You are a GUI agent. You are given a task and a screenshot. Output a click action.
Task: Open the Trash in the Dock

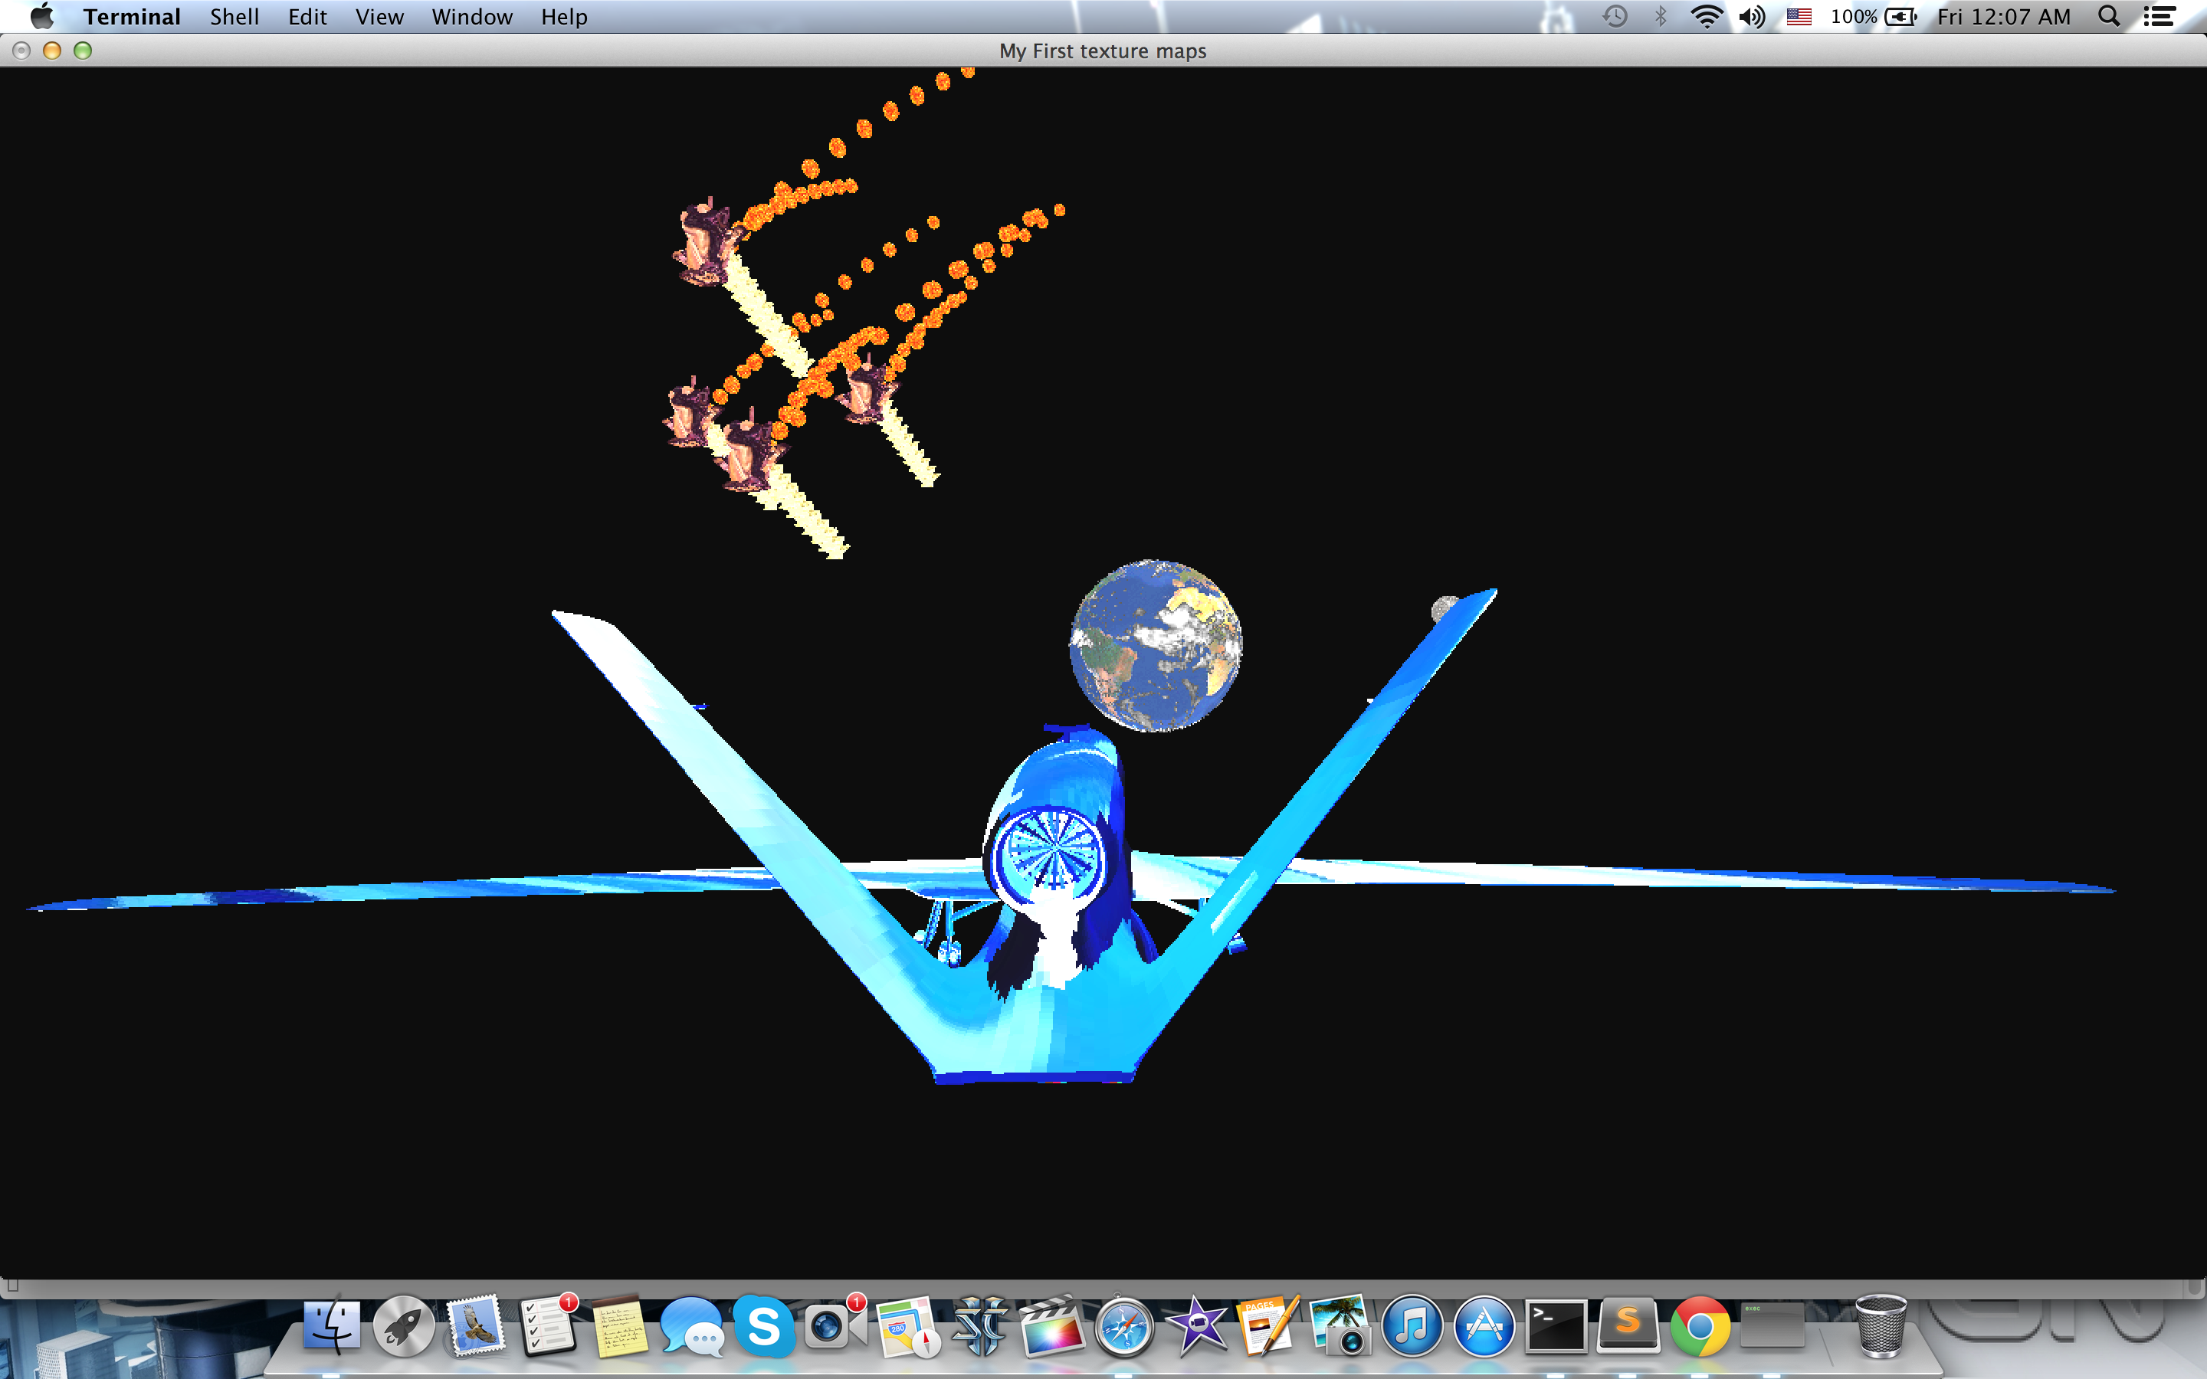[x=1881, y=1325]
